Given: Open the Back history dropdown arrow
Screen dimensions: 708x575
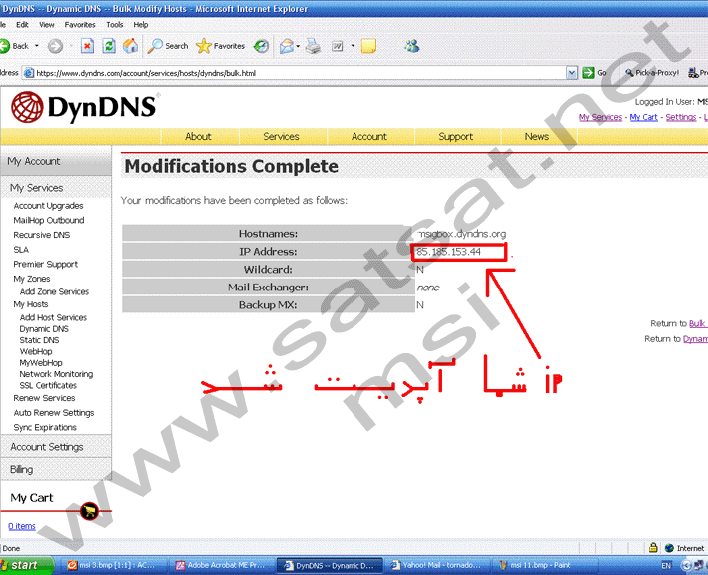Looking at the screenshot, I should [37, 46].
